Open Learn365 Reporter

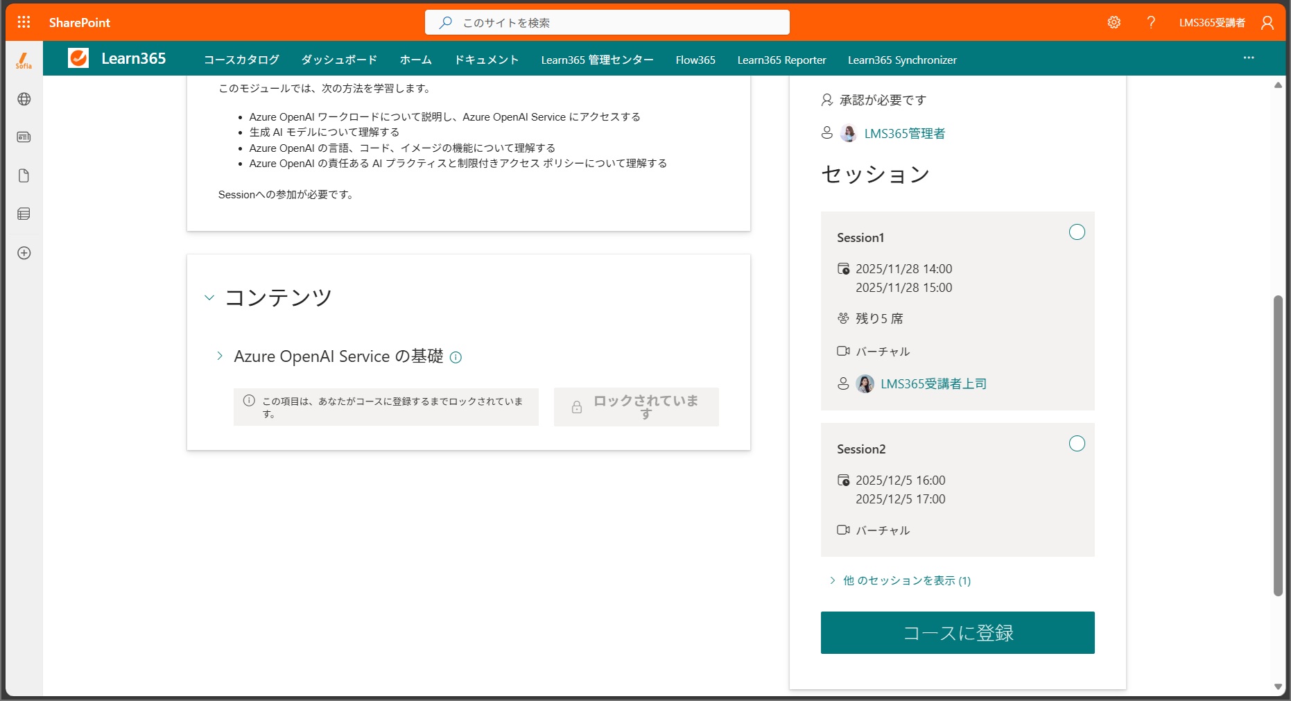(x=781, y=60)
